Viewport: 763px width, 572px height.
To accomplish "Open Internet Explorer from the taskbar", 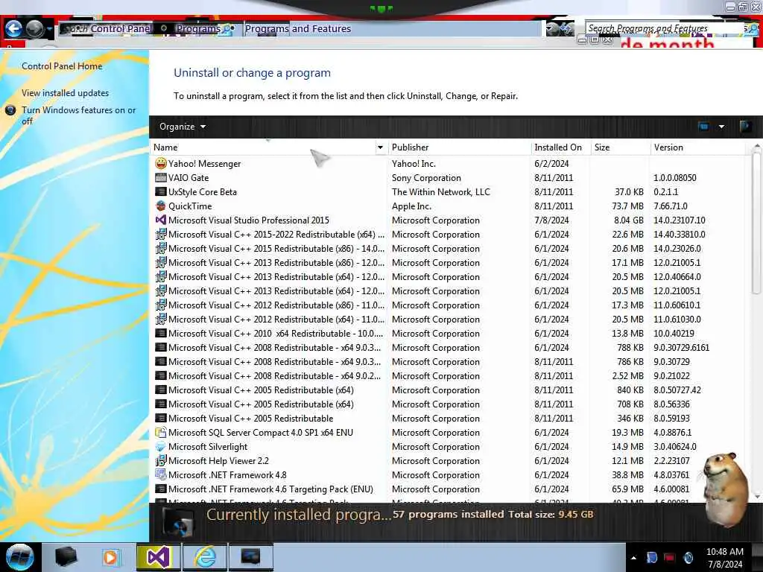I will 205,557.
